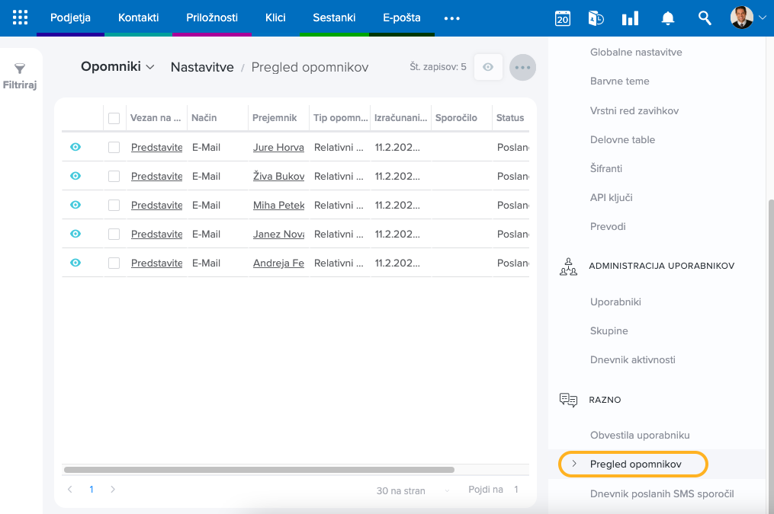Open the Sestanki tab
Screen dimensions: 774x514
(x=334, y=18)
